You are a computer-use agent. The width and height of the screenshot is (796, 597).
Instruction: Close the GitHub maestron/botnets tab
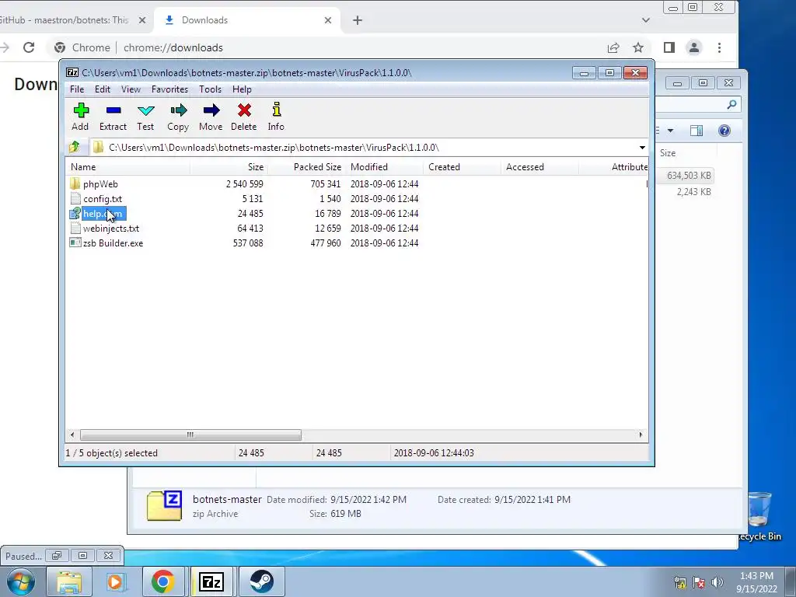[x=142, y=20]
